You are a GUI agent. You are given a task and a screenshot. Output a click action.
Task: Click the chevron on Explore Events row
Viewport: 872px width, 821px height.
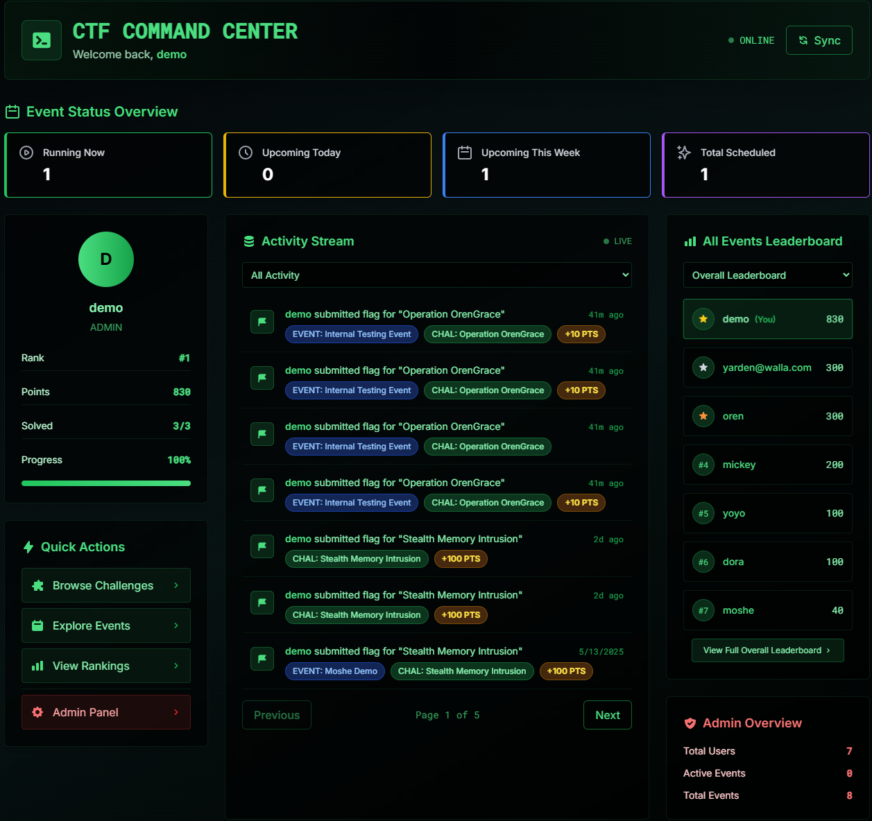[x=176, y=625]
